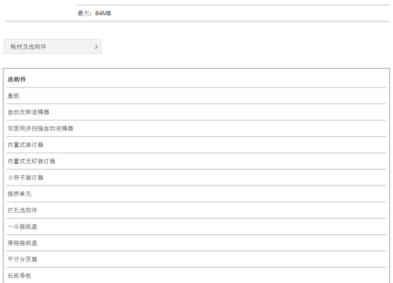Select 搭桥单元 from the options
The image size is (393, 283).
pyautogui.click(x=196, y=194)
